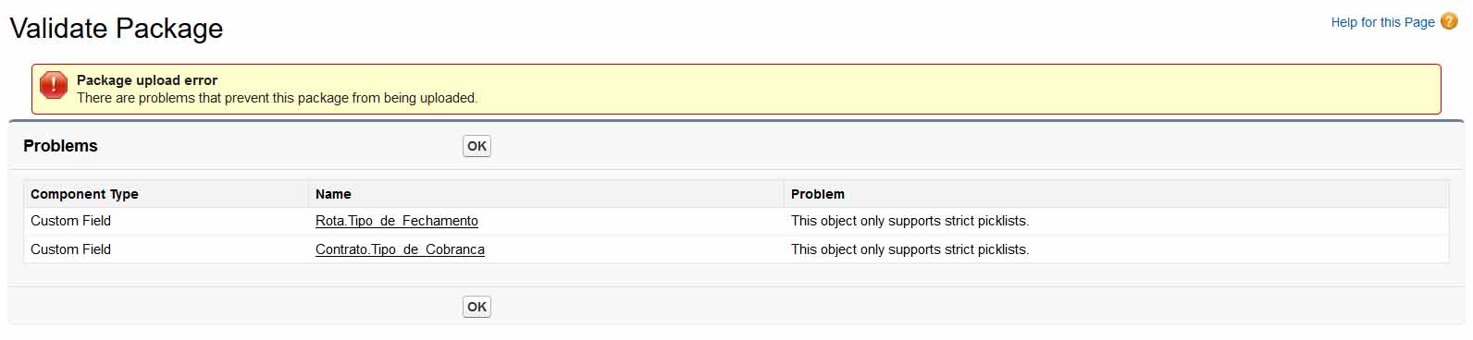Click the Problems section heading

[x=60, y=146]
